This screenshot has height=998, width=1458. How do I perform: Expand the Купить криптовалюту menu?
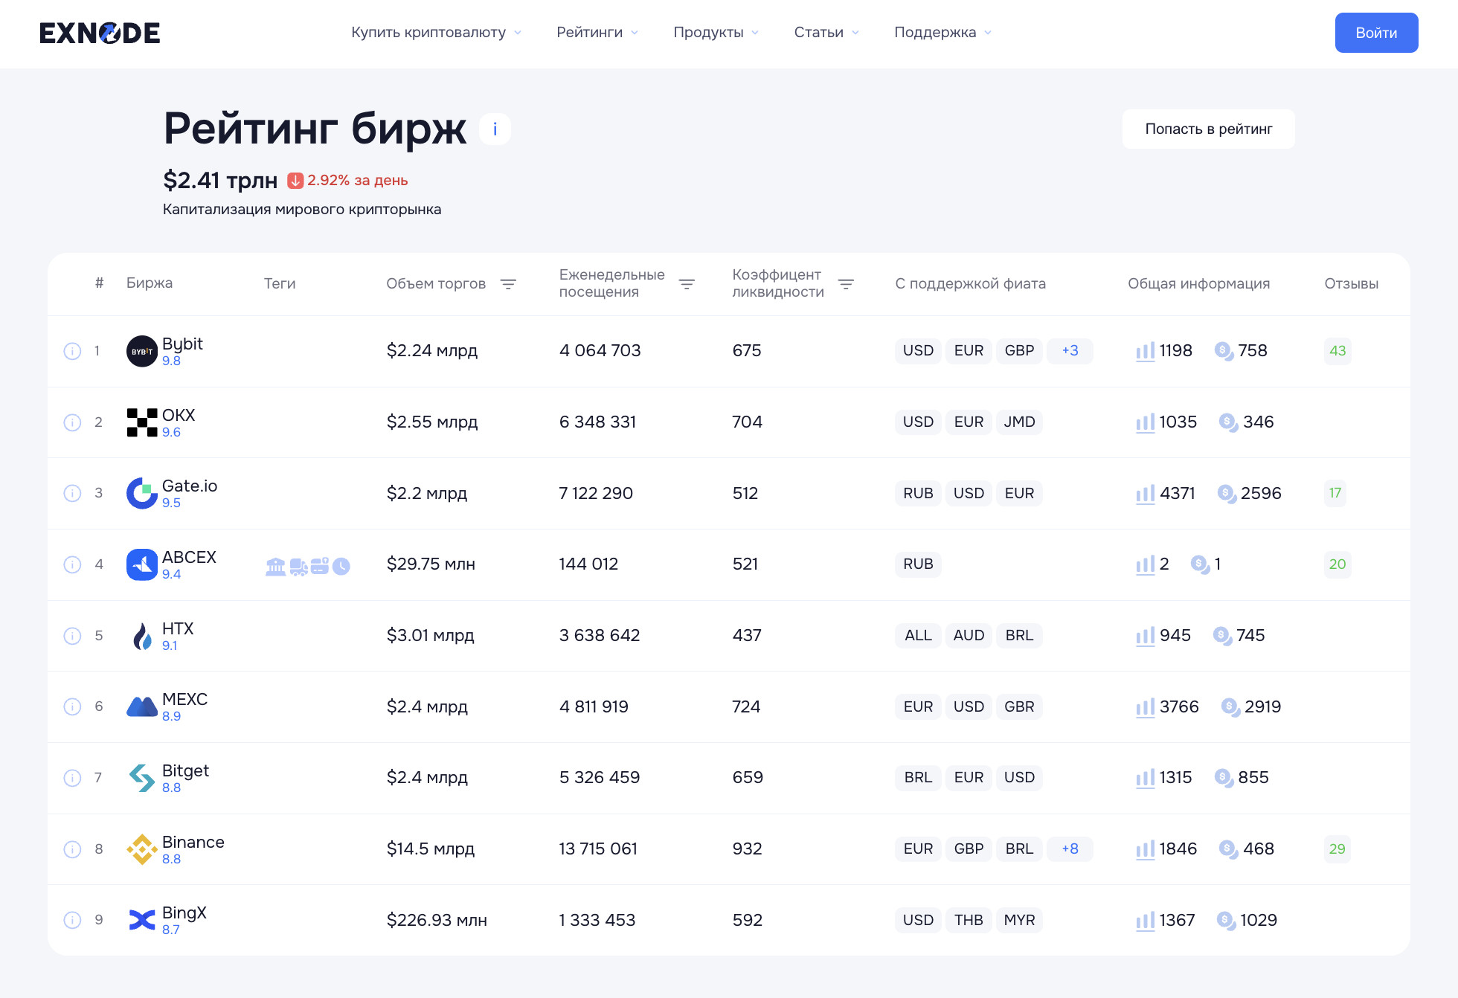coord(436,33)
